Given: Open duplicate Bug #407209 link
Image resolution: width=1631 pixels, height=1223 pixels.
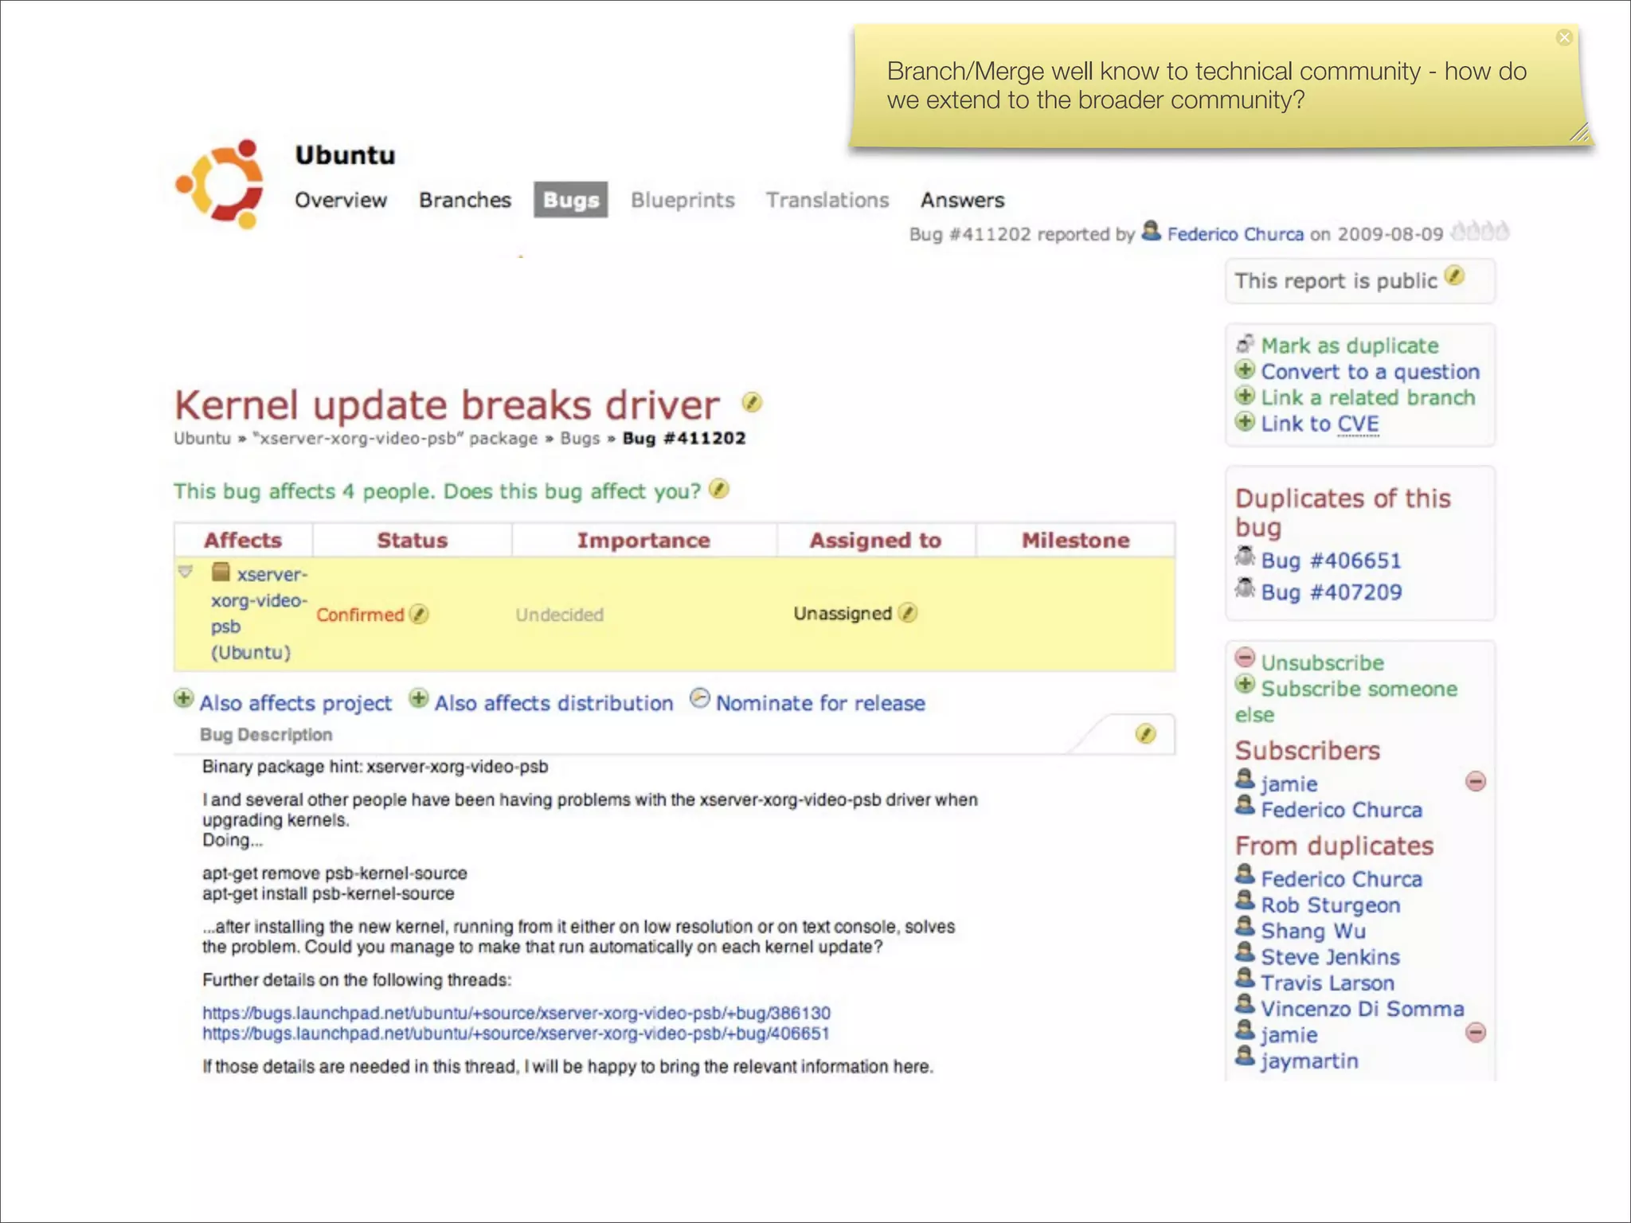Looking at the screenshot, I should [x=1331, y=592].
